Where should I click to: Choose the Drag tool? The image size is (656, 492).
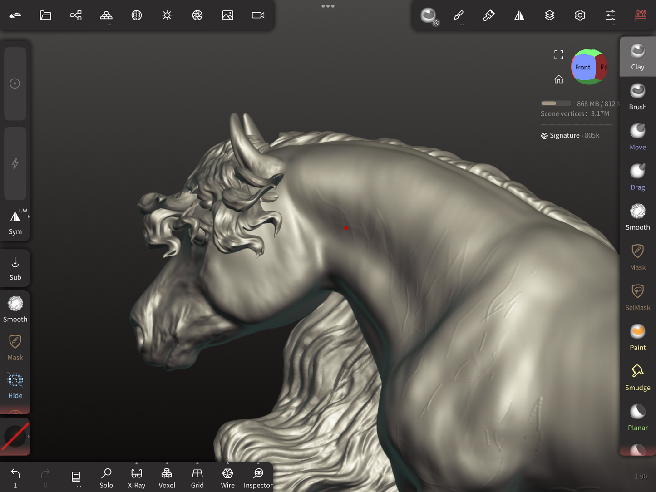pos(637,177)
